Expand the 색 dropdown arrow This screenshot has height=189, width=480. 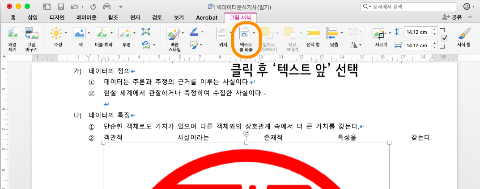pos(89,33)
